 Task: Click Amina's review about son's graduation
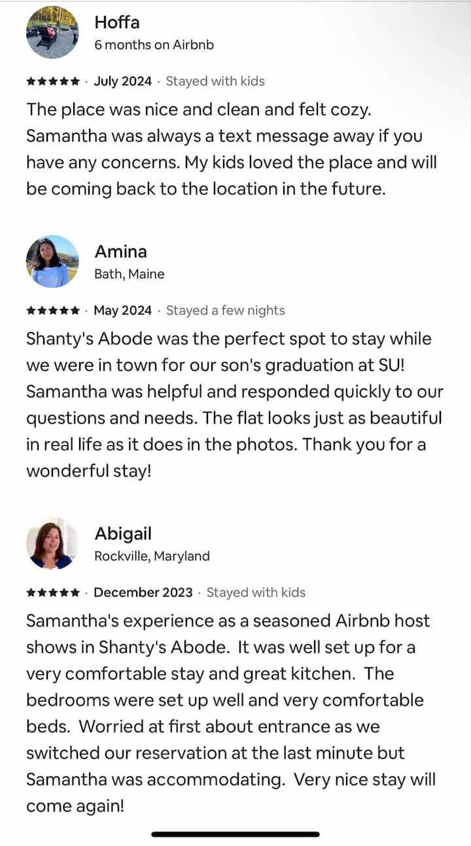[x=234, y=405]
